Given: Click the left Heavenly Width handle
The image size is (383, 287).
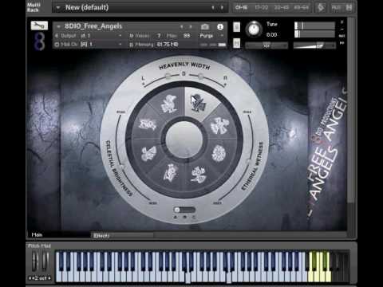Looking at the screenshot, I should click(x=168, y=77).
